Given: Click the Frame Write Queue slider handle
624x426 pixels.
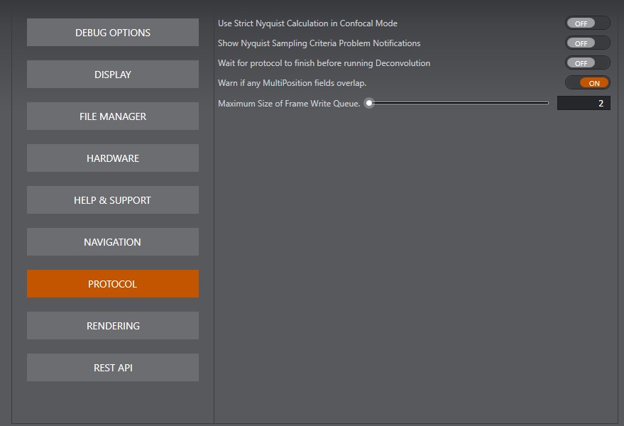Looking at the screenshot, I should pyautogui.click(x=369, y=103).
